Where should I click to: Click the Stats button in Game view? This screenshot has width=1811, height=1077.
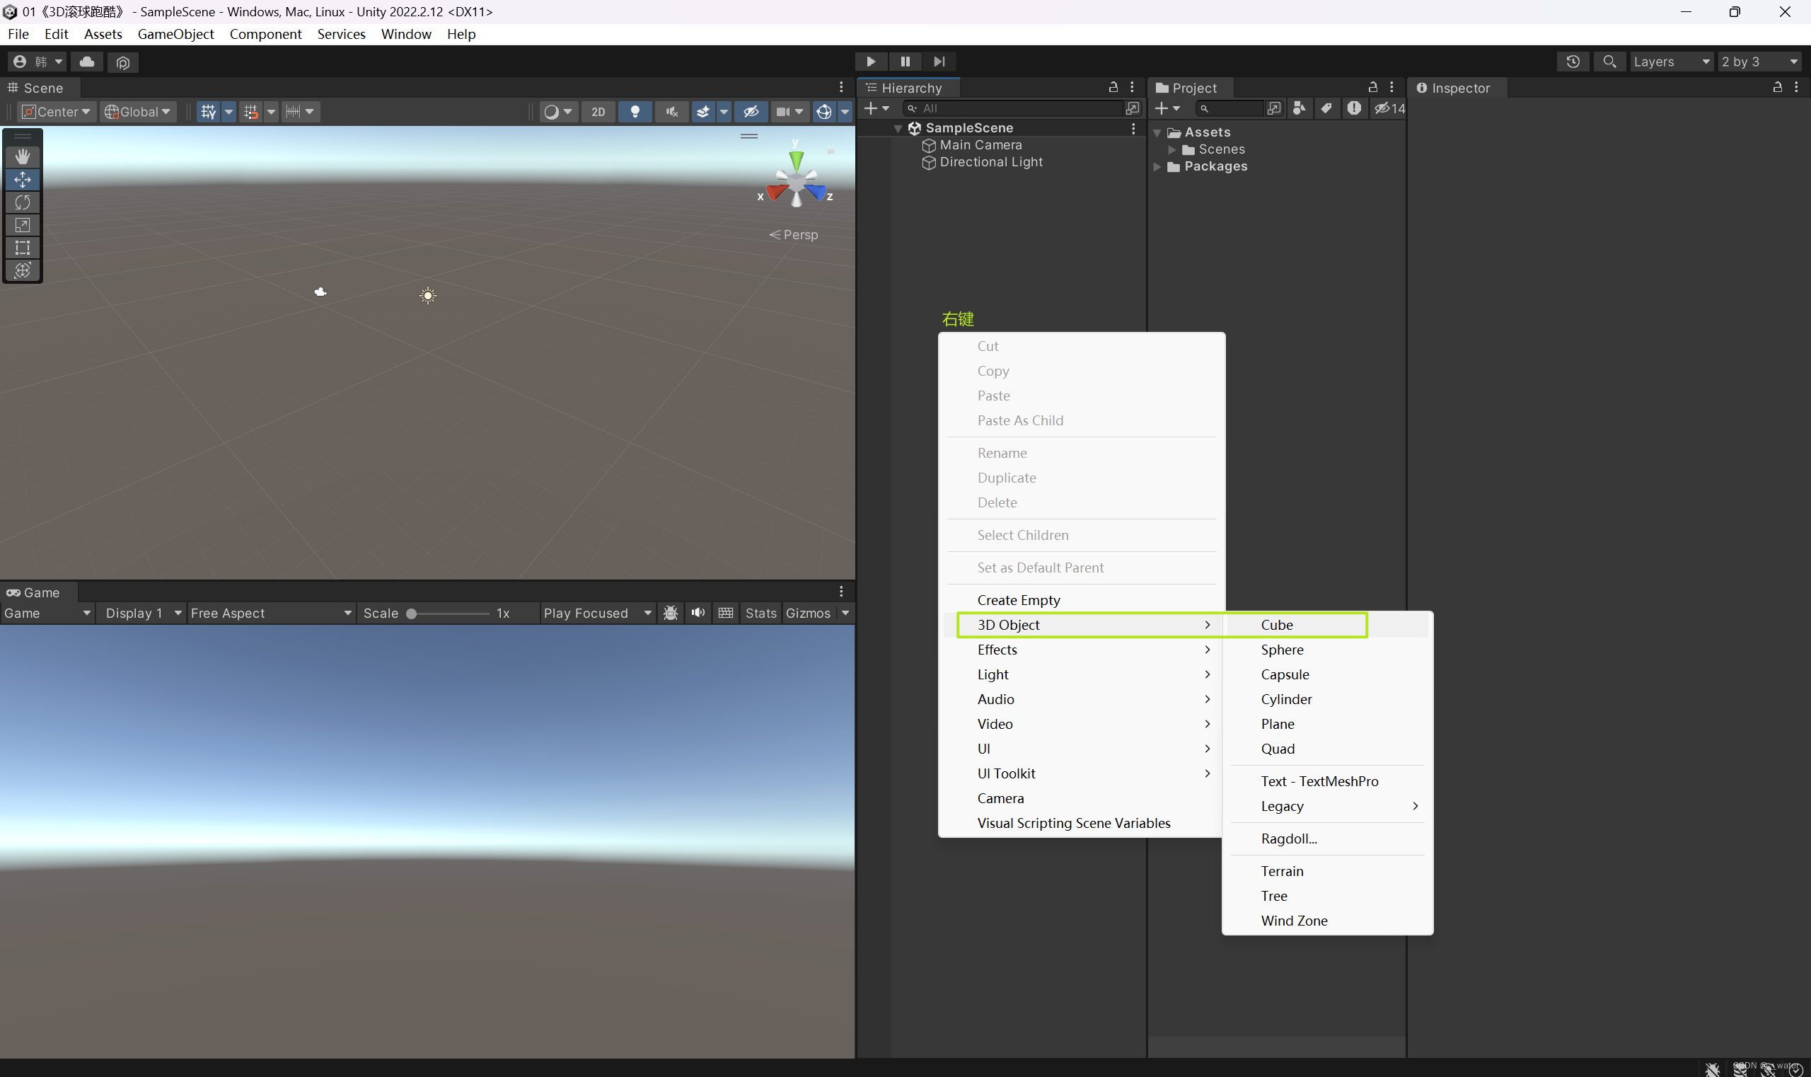pos(760,614)
